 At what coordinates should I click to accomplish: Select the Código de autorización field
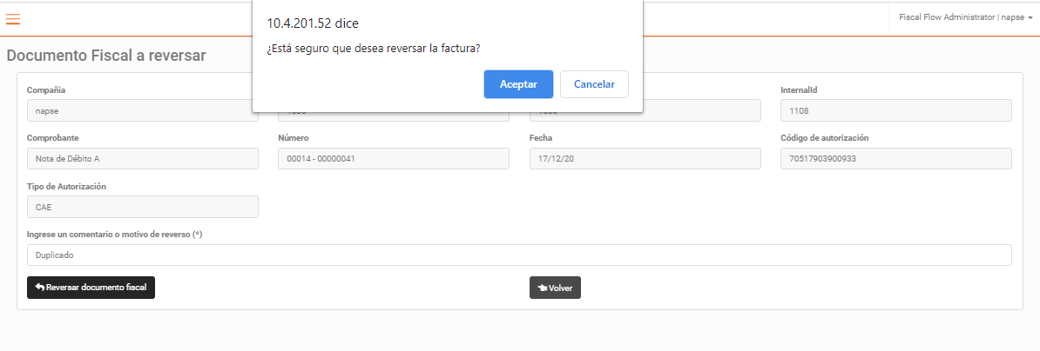896,159
